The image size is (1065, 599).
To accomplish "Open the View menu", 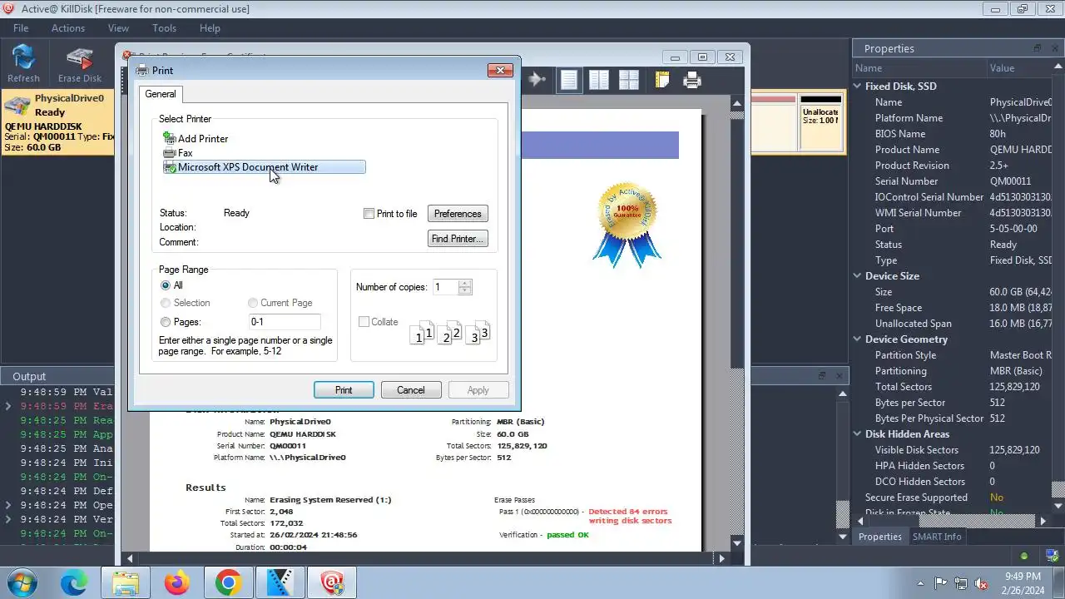I will coord(118,28).
